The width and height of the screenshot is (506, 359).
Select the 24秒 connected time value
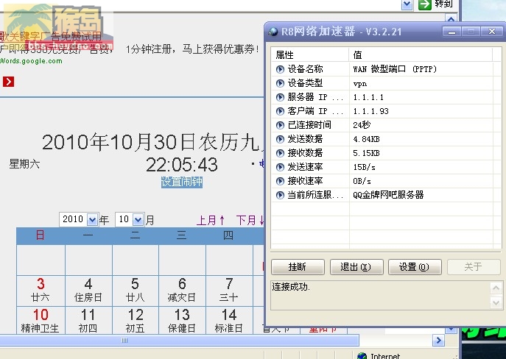[x=362, y=125]
